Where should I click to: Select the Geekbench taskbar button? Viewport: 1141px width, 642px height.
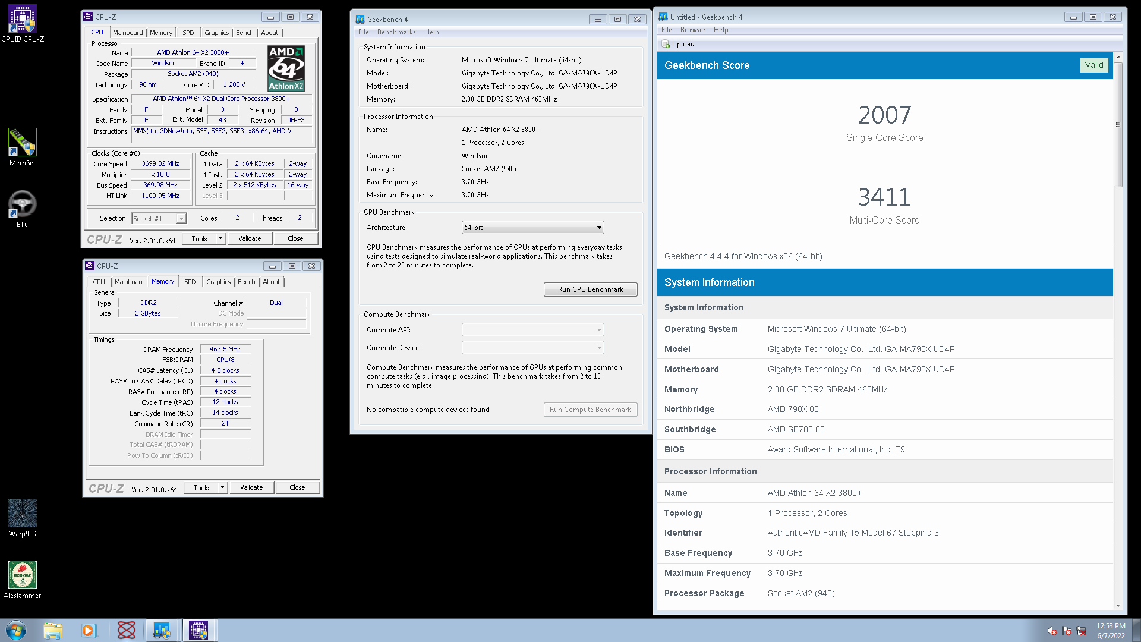pos(162,630)
